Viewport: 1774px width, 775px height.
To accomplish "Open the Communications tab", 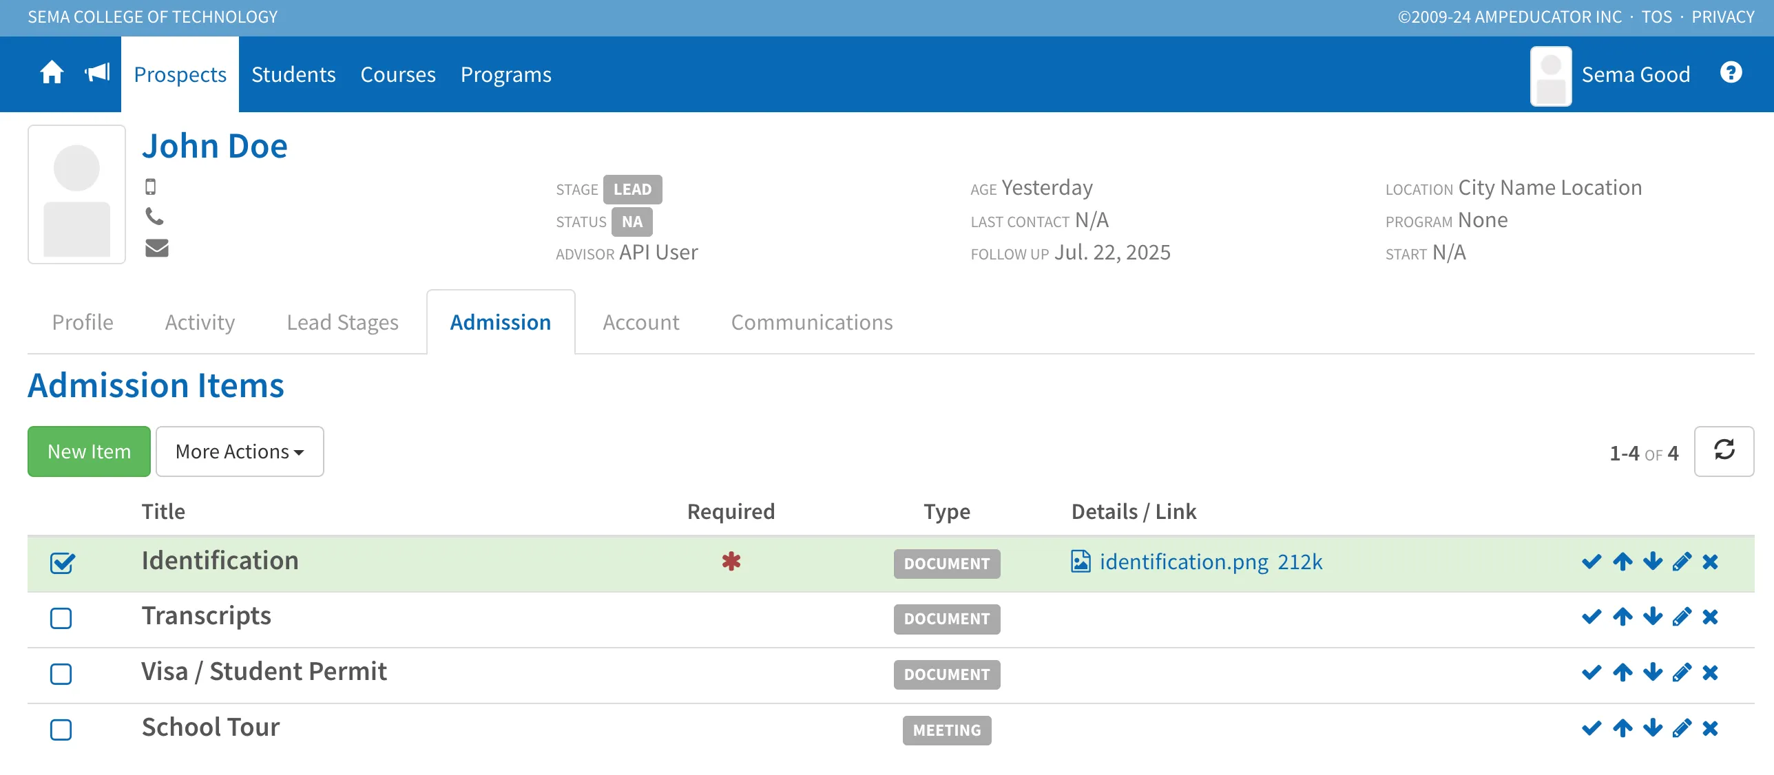I will (812, 322).
